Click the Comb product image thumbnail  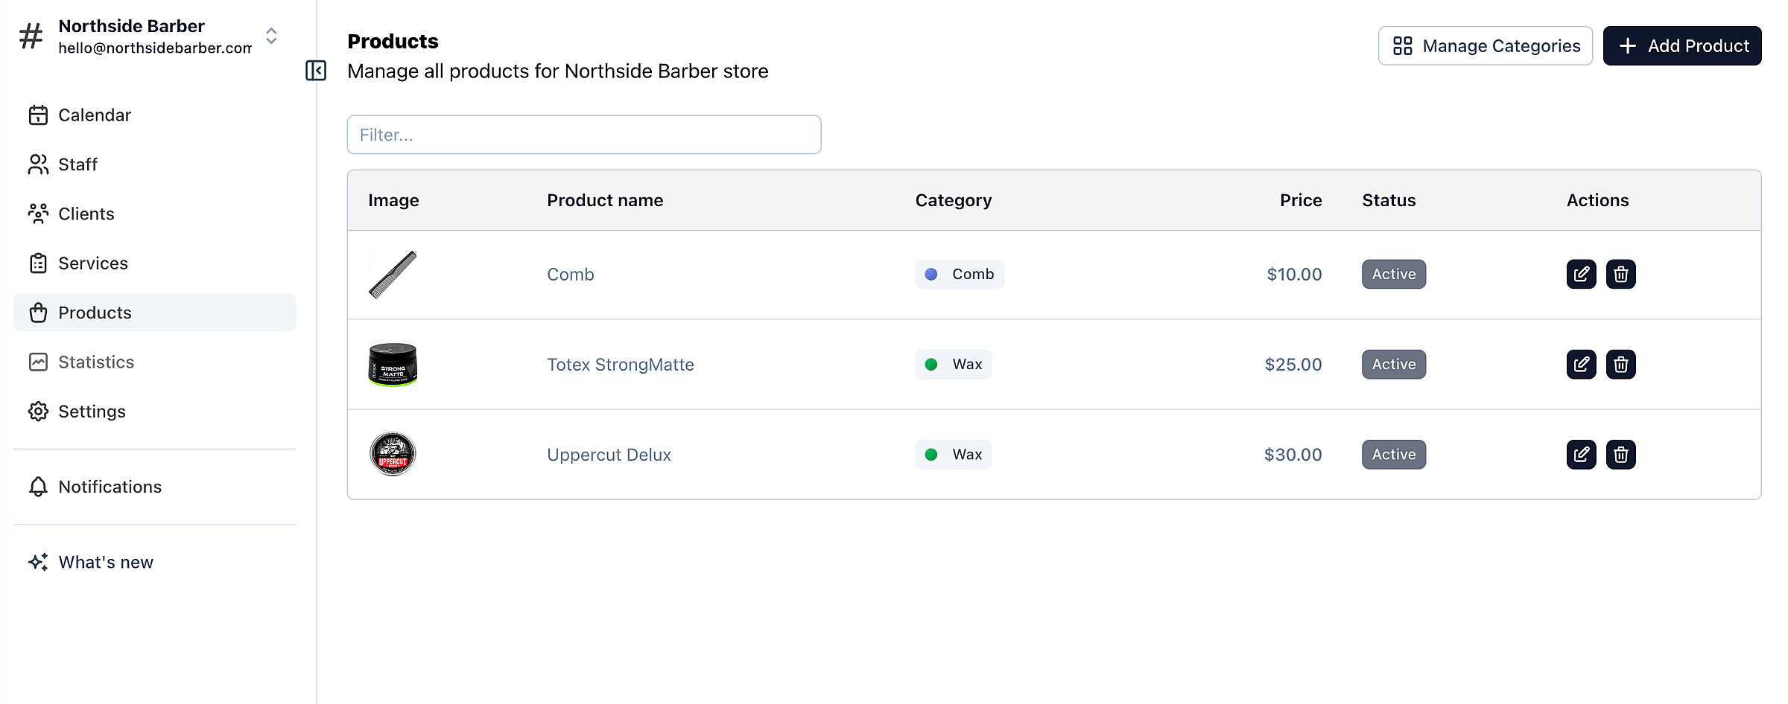[x=393, y=275]
